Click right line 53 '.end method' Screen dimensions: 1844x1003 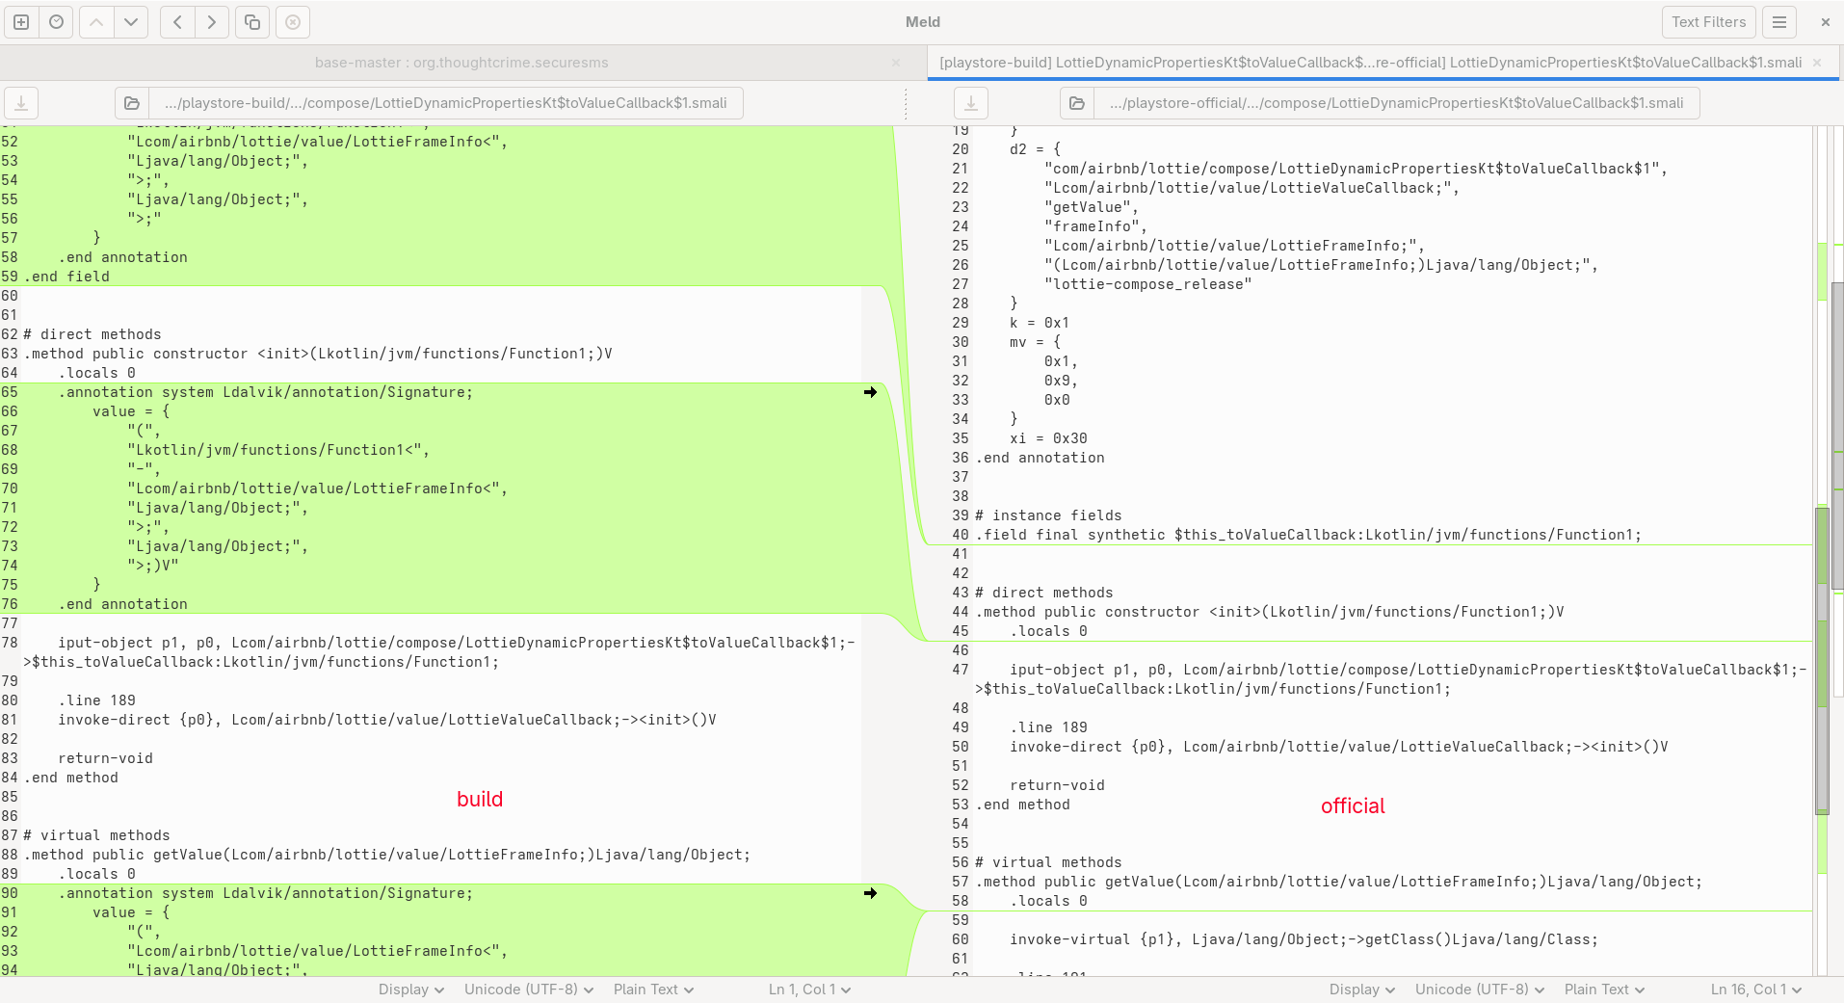tap(1023, 805)
